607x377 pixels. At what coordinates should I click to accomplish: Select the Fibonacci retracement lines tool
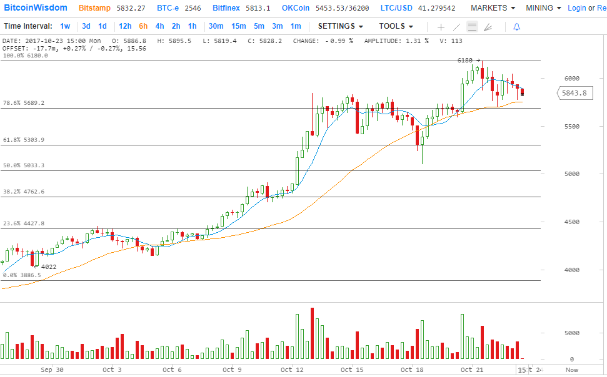[x=472, y=27]
